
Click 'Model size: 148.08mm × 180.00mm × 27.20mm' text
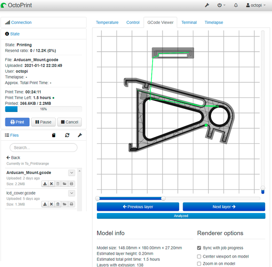coord(139,248)
